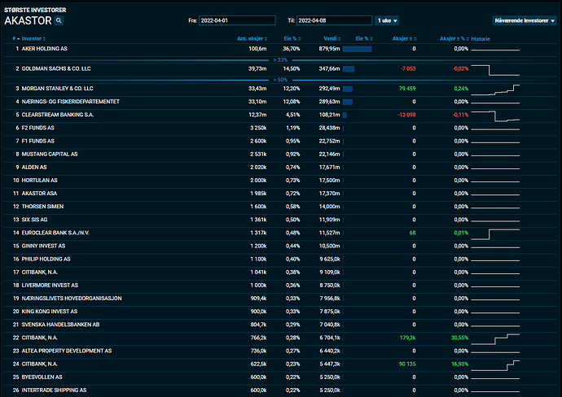Click the 879,95m value cell

[329, 49]
